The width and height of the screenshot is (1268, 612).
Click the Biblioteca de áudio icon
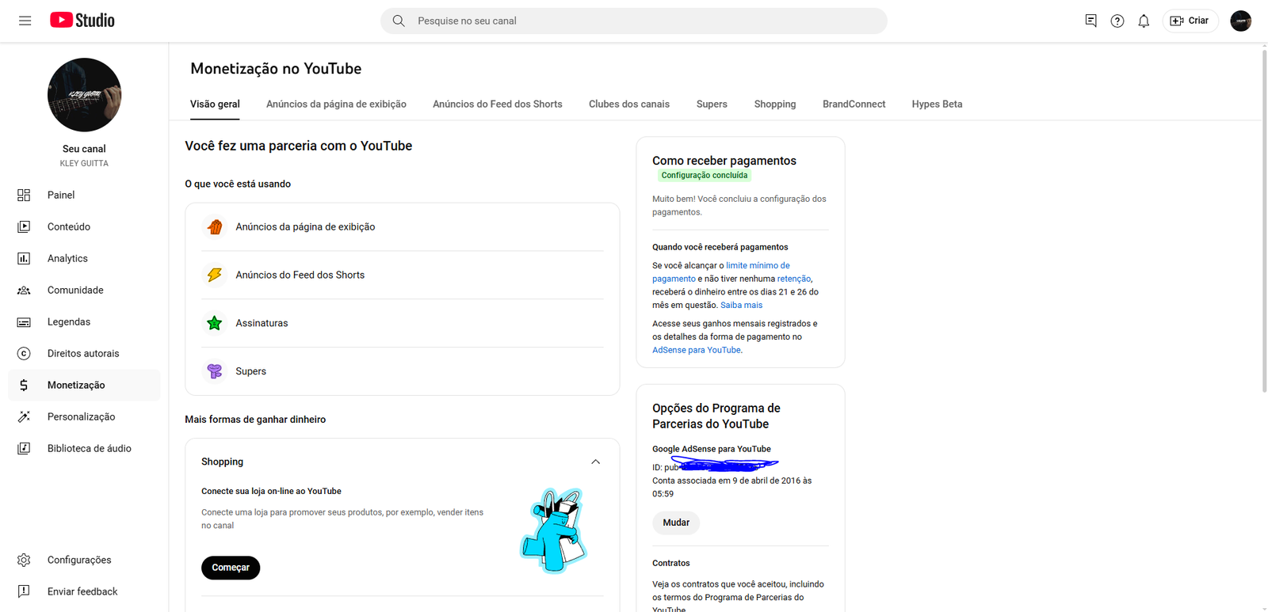24,448
